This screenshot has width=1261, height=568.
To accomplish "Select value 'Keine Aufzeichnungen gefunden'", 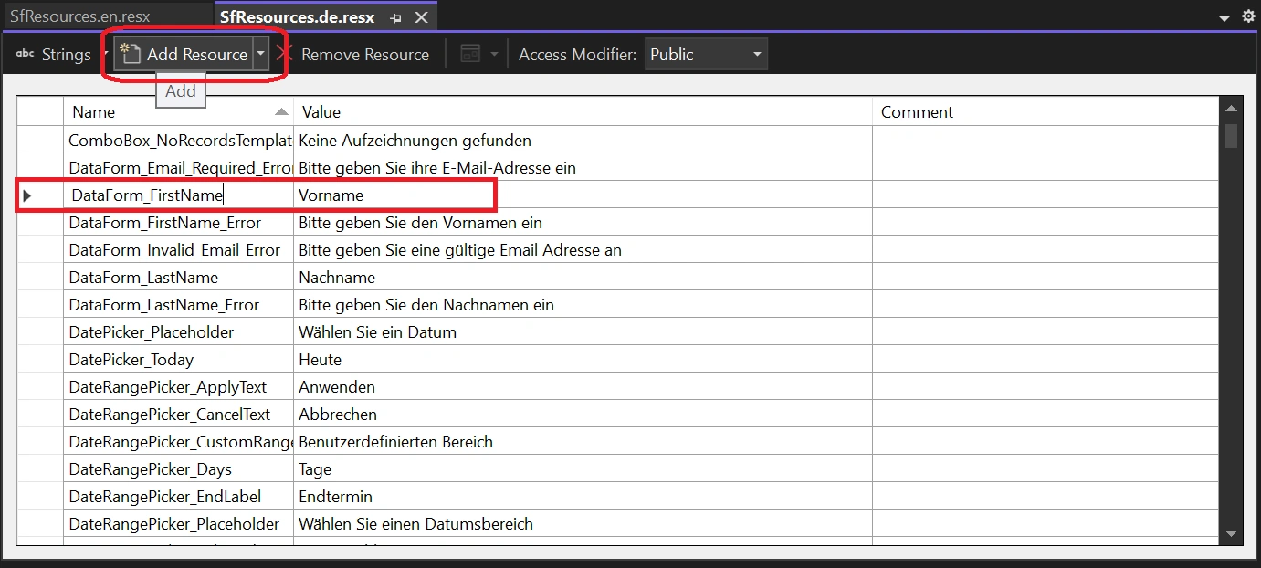I will pos(583,141).
